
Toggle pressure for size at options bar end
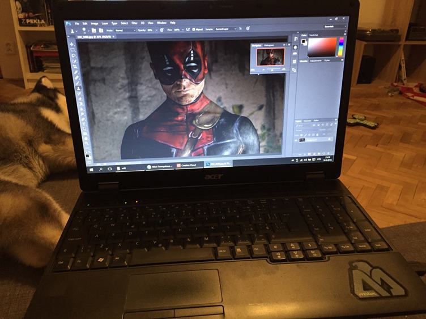click(x=248, y=28)
